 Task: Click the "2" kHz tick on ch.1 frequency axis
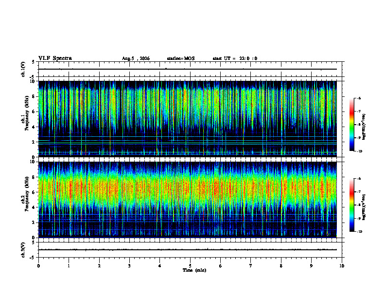point(34,142)
